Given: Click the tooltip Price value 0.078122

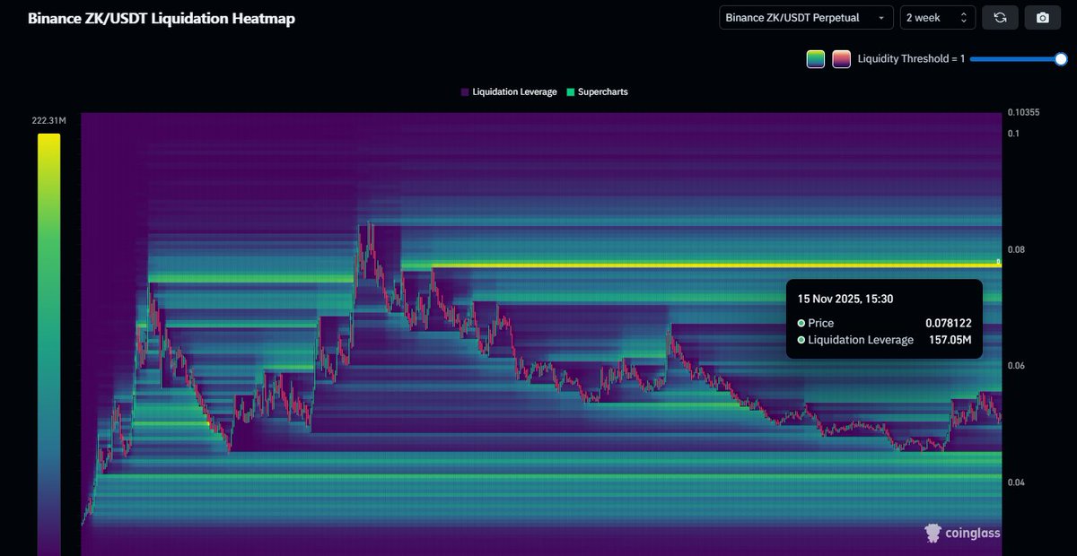Looking at the screenshot, I should pos(949,323).
